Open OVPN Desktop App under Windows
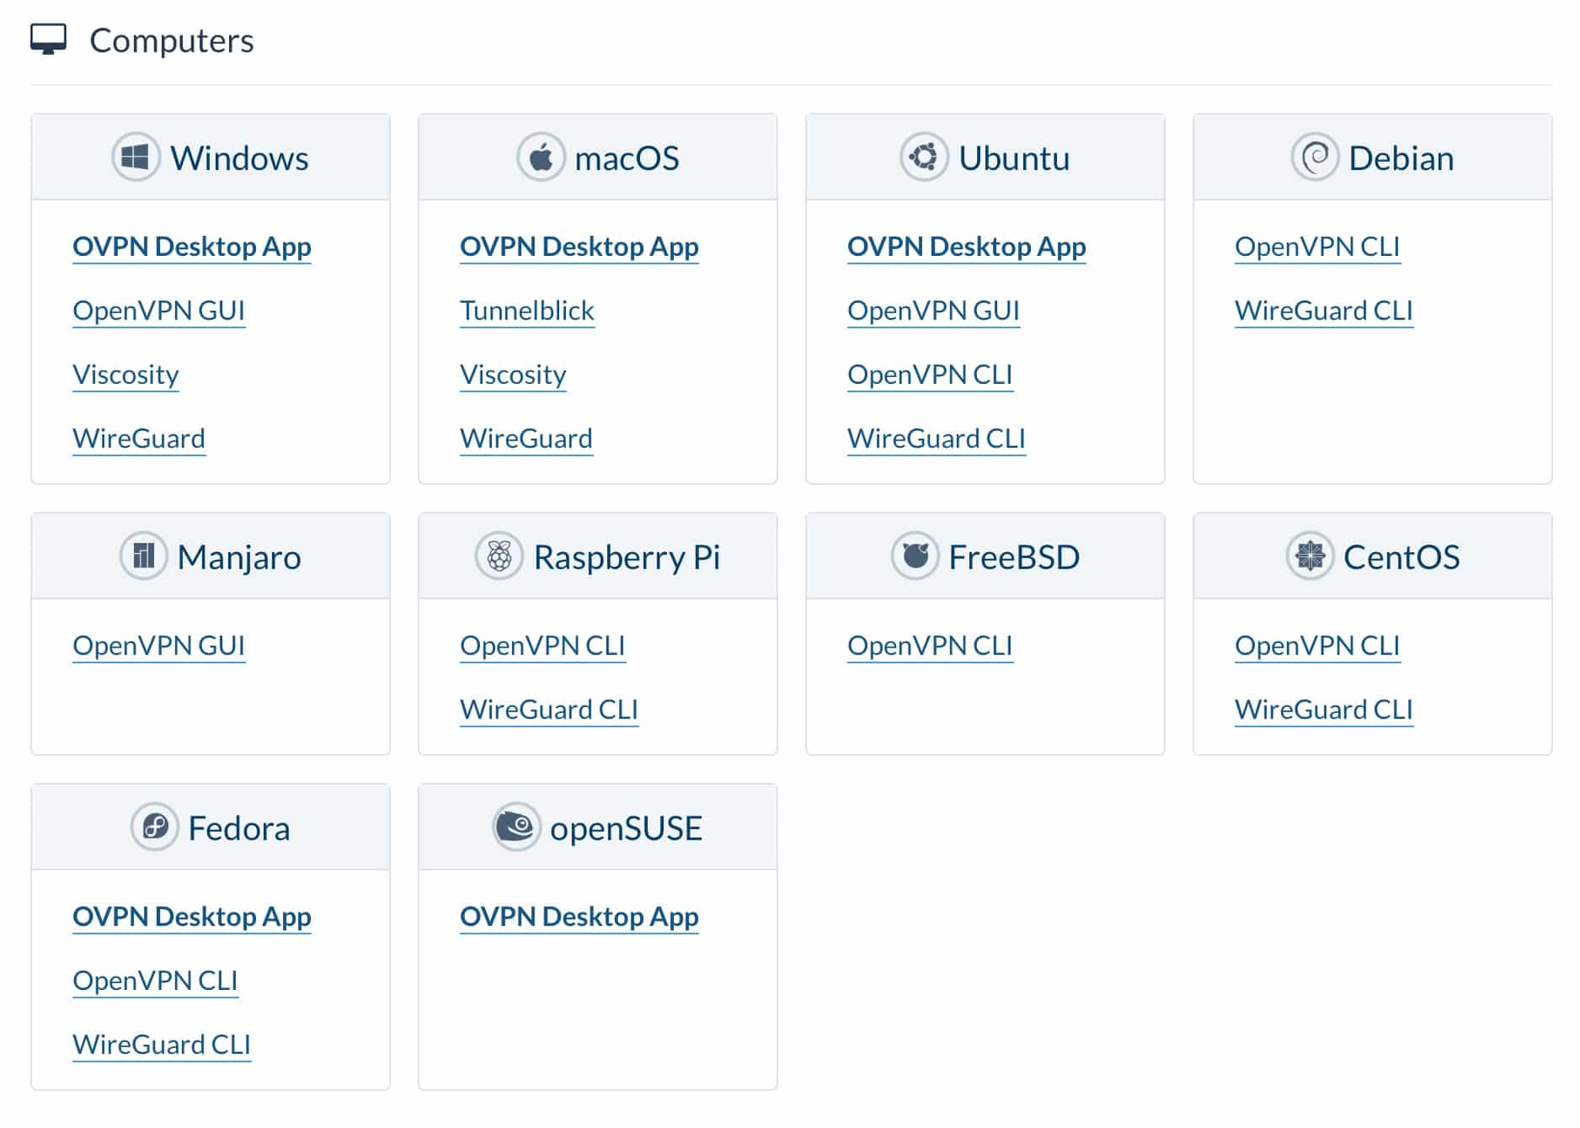 [192, 247]
